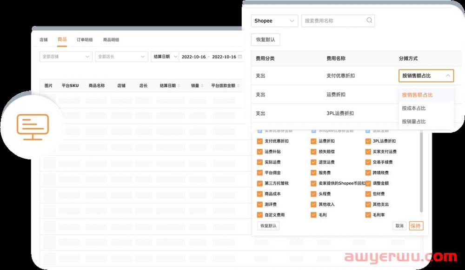Disable the 运费补贴 checkbox
This screenshot has height=270, width=465.
click(x=259, y=151)
